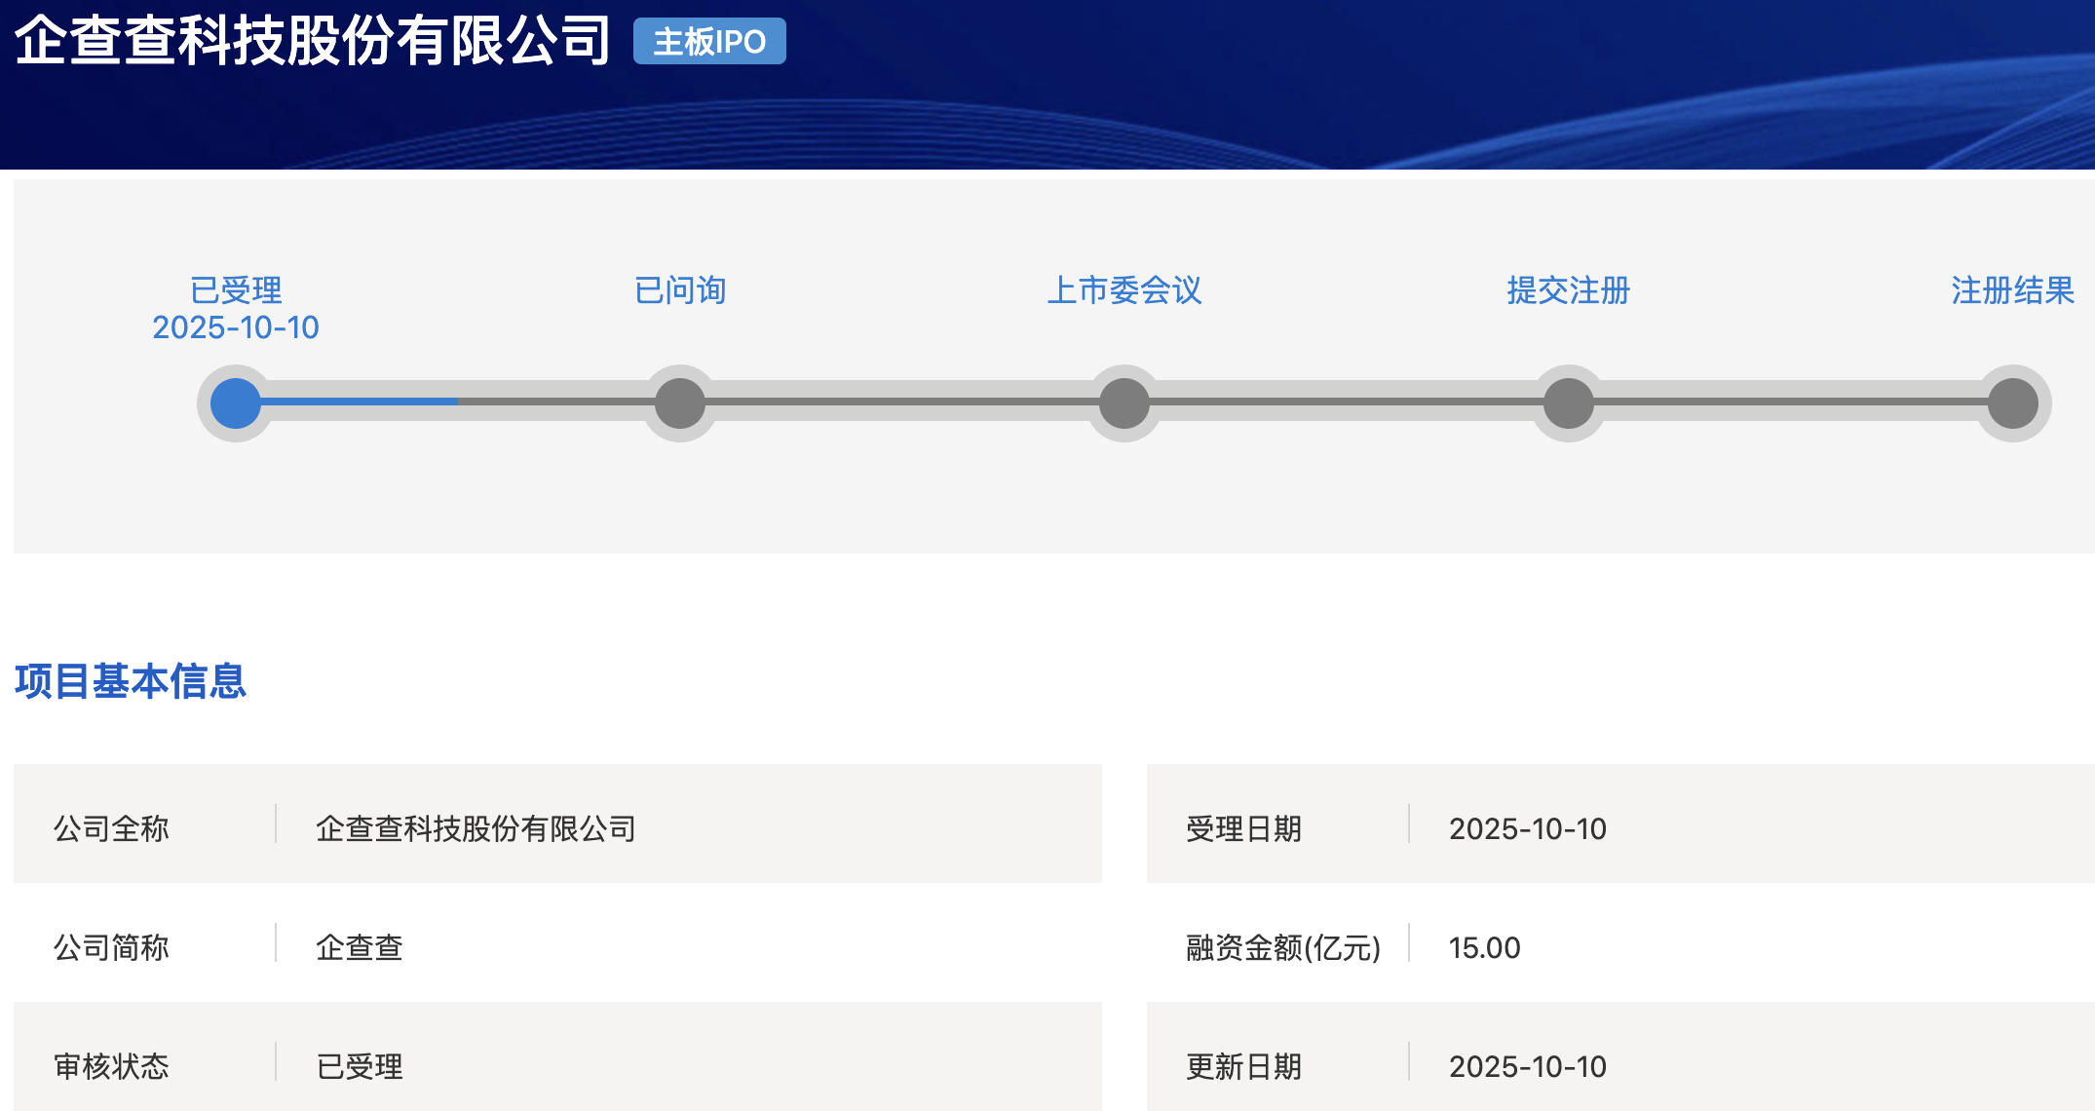
Task: Click the 审核状态 value 已受理
Action: click(x=359, y=1066)
